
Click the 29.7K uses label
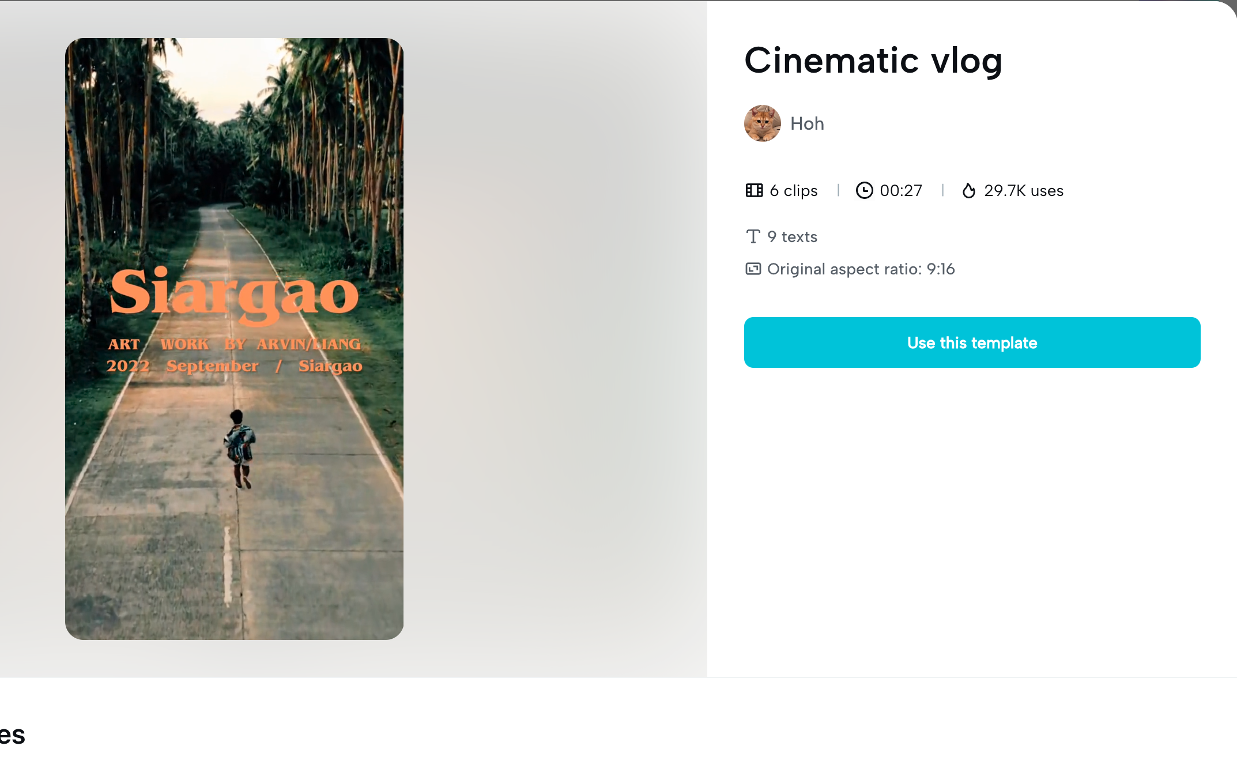point(1023,190)
